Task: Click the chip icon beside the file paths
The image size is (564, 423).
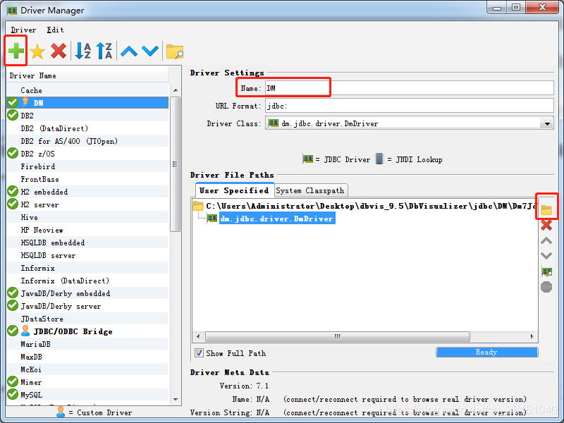Action: (547, 271)
